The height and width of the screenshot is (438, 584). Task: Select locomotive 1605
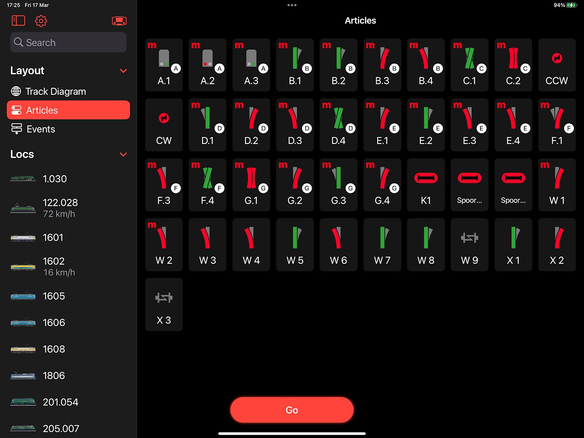pyautogui.click(x=68, y=296)
